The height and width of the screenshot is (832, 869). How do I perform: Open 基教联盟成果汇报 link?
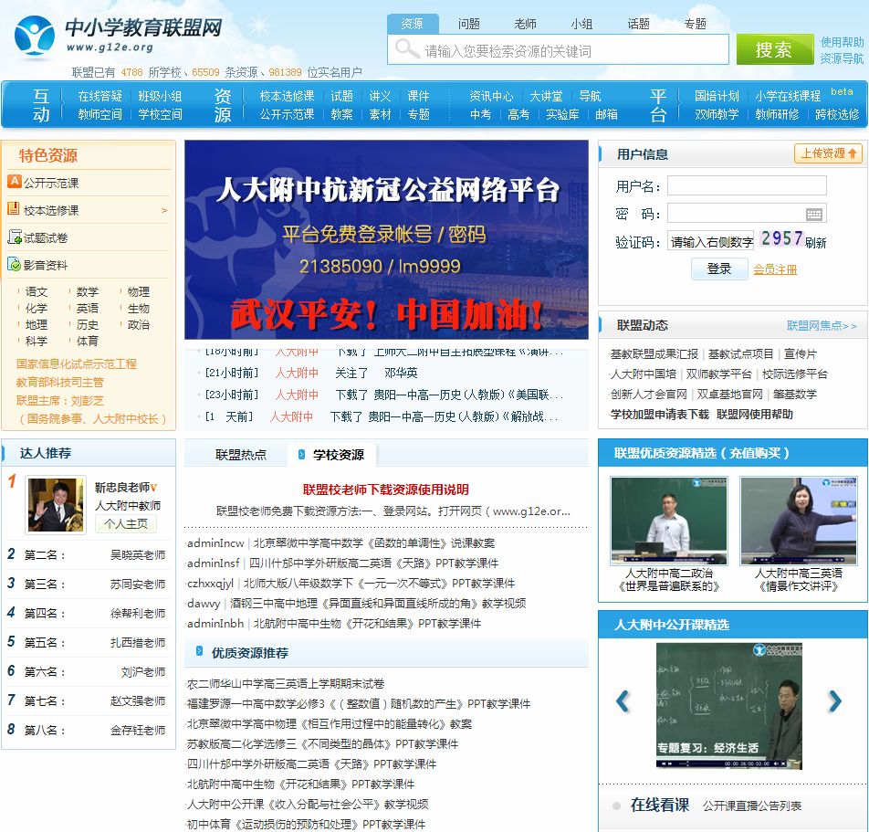[x=654, y=353]
